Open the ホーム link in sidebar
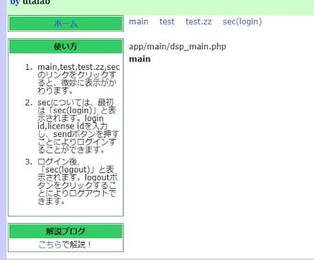This screenshot has height=260, width=314. coord(66,23)
